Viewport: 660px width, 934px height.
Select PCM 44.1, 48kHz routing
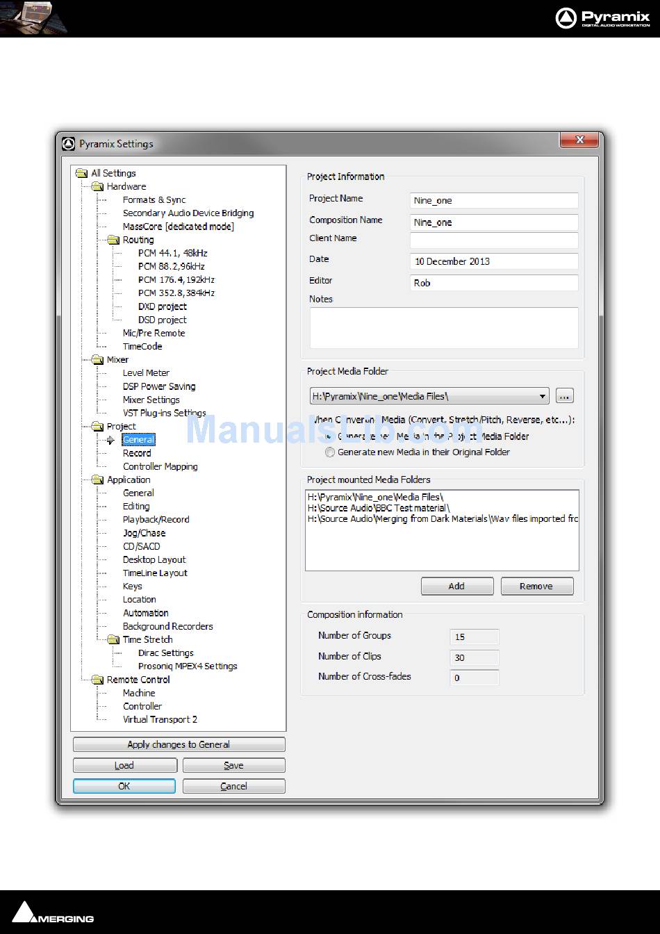173,253
